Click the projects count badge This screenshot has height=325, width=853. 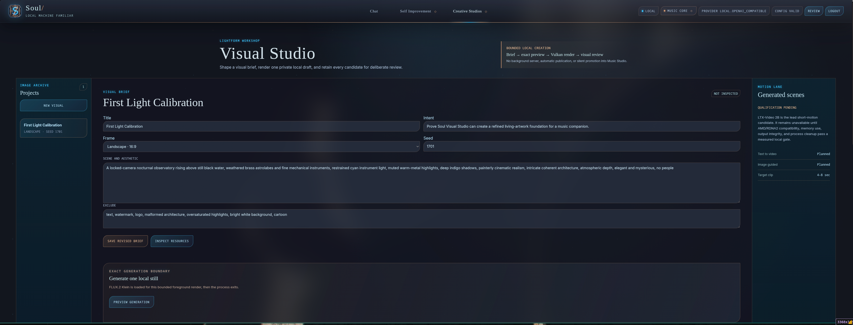click(x=83, y=87)
